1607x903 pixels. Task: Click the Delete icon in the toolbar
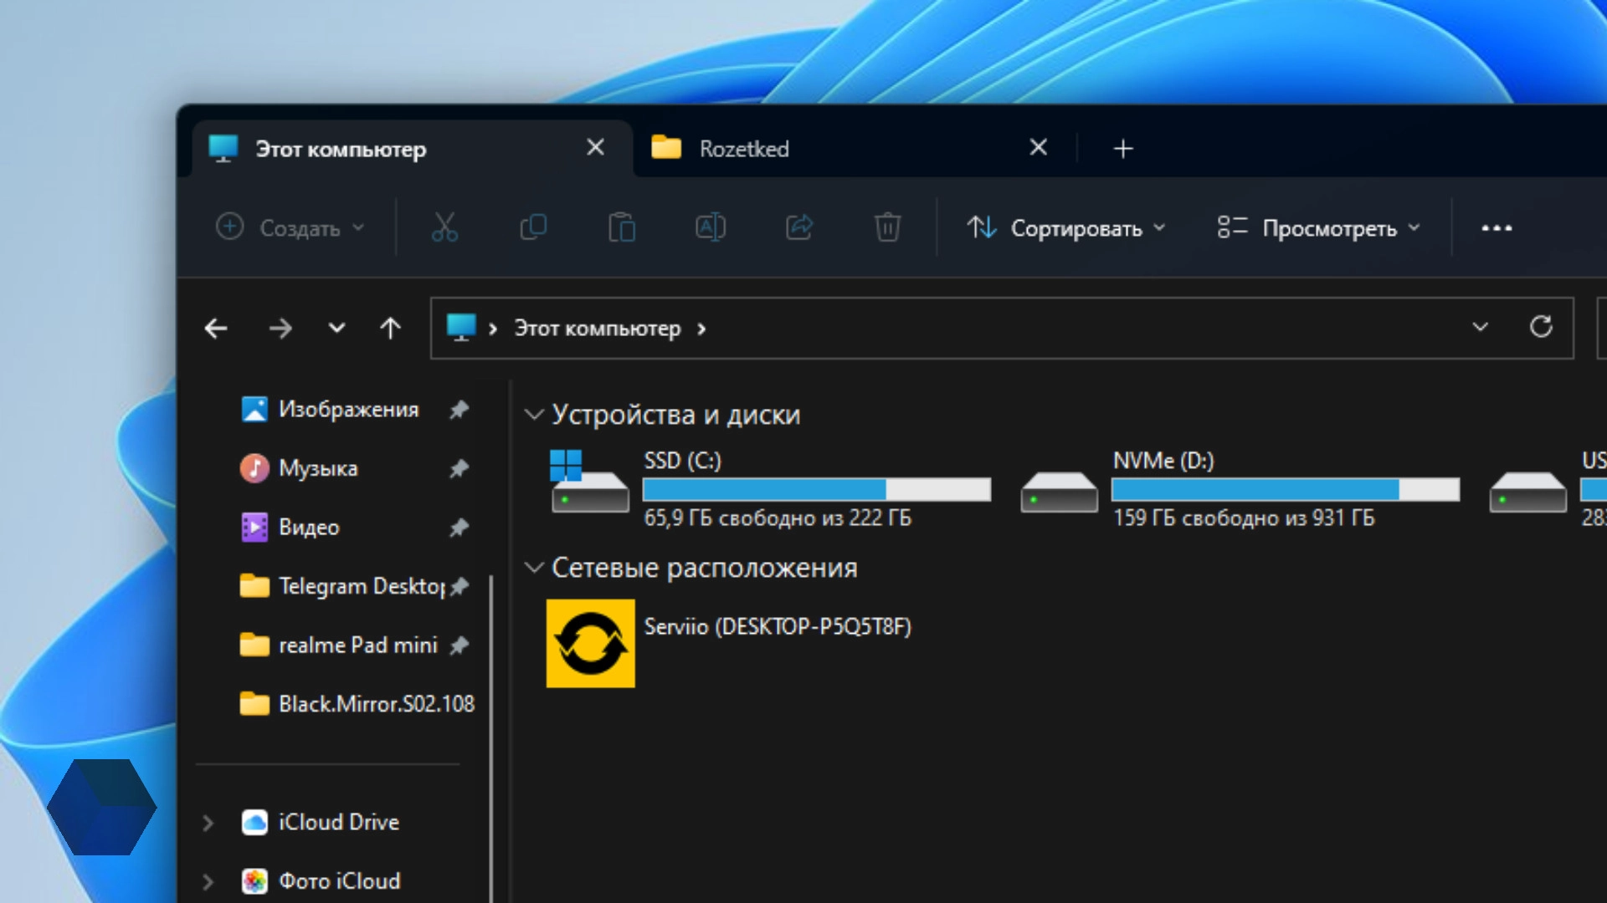pos(888,227)
